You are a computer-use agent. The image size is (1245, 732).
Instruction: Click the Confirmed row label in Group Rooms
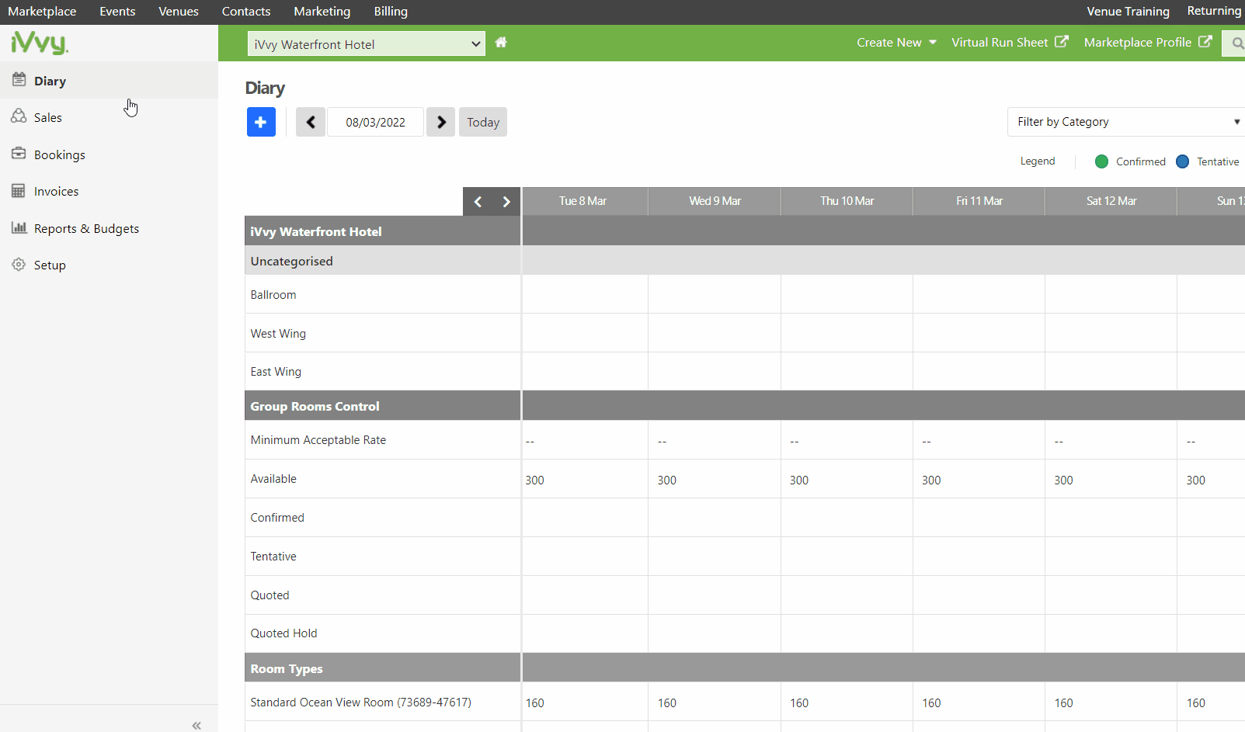coord(277,518)
